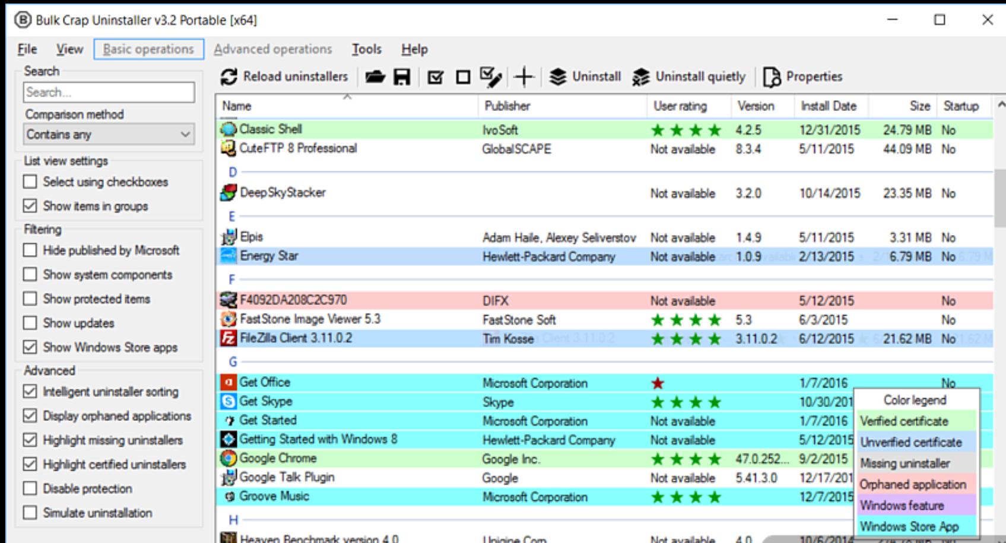Enable the Show updates checkbox
The height and width of the screenshot is (543, 1006).
point(30,323)
